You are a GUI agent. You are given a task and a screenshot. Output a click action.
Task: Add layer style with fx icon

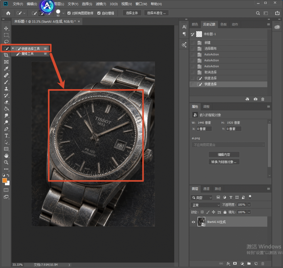tap(228, 264)
